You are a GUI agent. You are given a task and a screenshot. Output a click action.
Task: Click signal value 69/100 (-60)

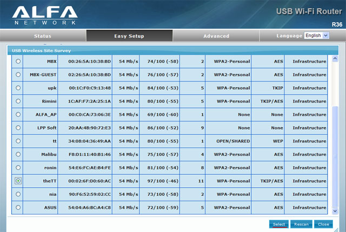click(163, 114)
